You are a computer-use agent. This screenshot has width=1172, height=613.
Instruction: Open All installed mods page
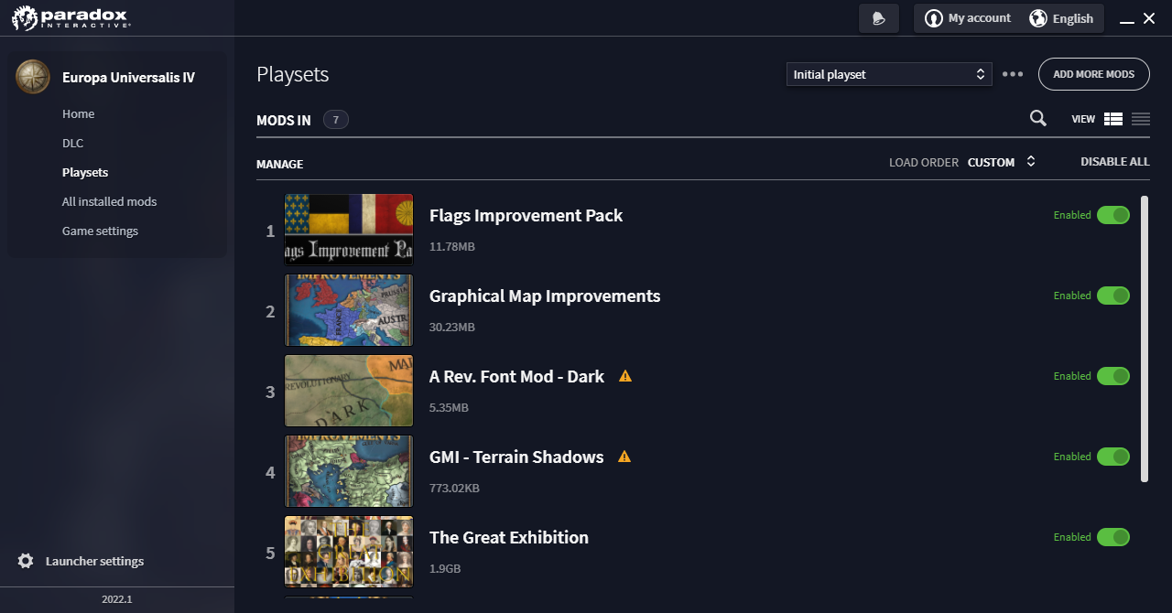tap(110, 202)
